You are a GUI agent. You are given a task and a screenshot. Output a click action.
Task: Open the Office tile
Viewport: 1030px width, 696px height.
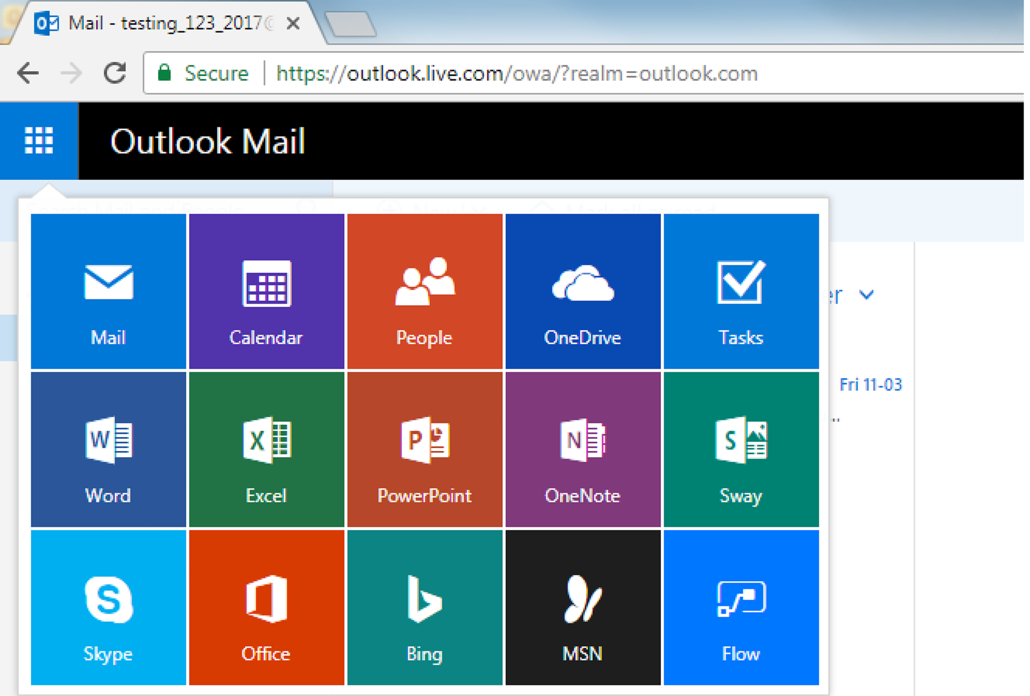[x=267, y=608]
